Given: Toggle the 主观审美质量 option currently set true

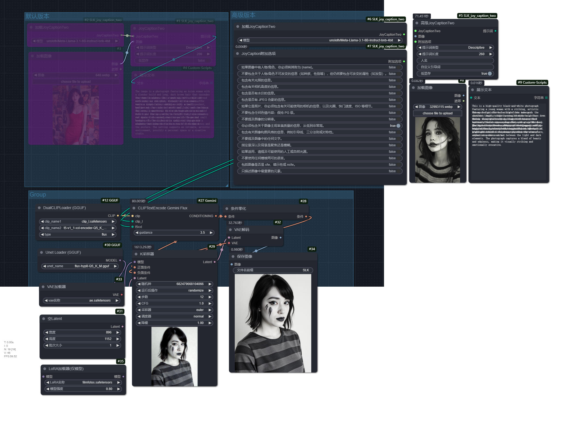Looking at the screenshot, I should (x=398, y=126).
